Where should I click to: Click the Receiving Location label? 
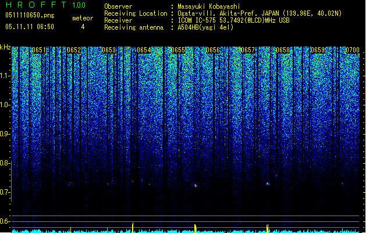(x=136, y=13)
